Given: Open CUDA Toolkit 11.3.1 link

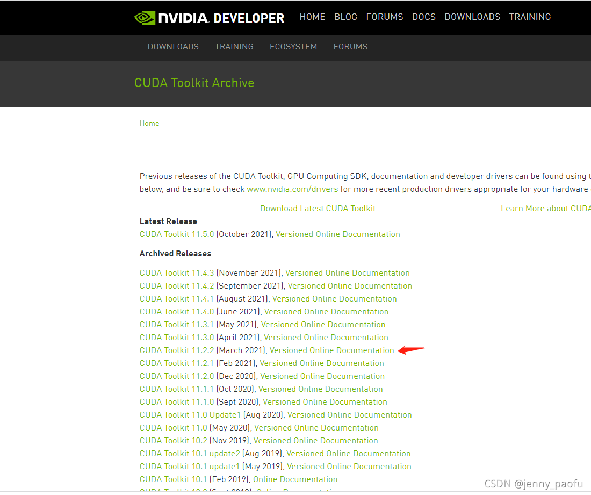Looking at the screenshot, I should (x=177, y=325).
